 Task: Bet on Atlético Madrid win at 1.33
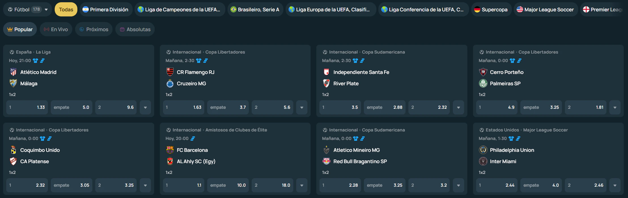(27, 107)
